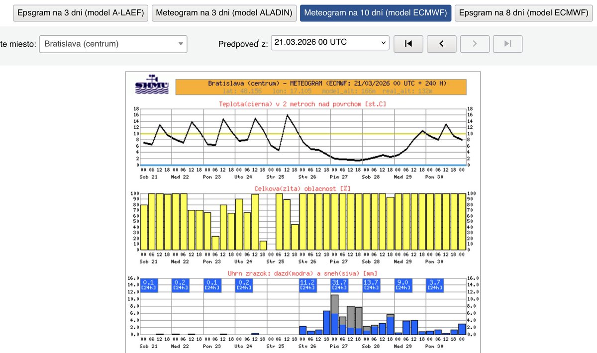Open Epsgram na 3 dni A-LAEF tab
This screenshot has height=353, width=597.
point(81,13)
